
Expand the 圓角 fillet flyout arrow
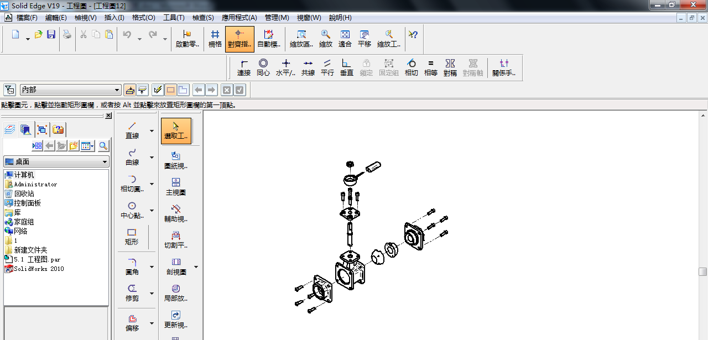[152, 268]
